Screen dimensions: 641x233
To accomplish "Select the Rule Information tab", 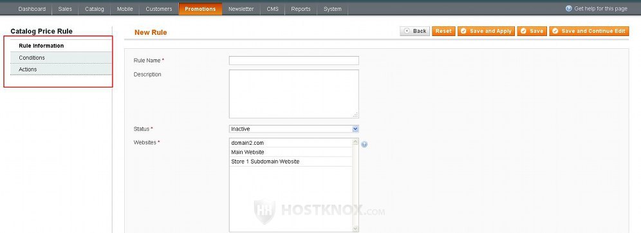I will pyautogui.click(x=61, y=46).
